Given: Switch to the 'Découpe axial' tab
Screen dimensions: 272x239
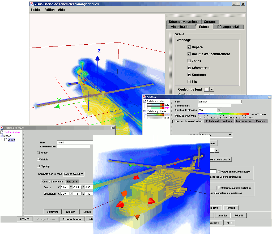Looking at the screenshot, I should click(x=228, y=27).
